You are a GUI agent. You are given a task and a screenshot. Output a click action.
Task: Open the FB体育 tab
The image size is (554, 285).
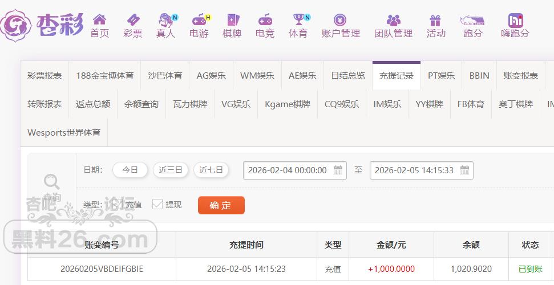click(471, 104)
